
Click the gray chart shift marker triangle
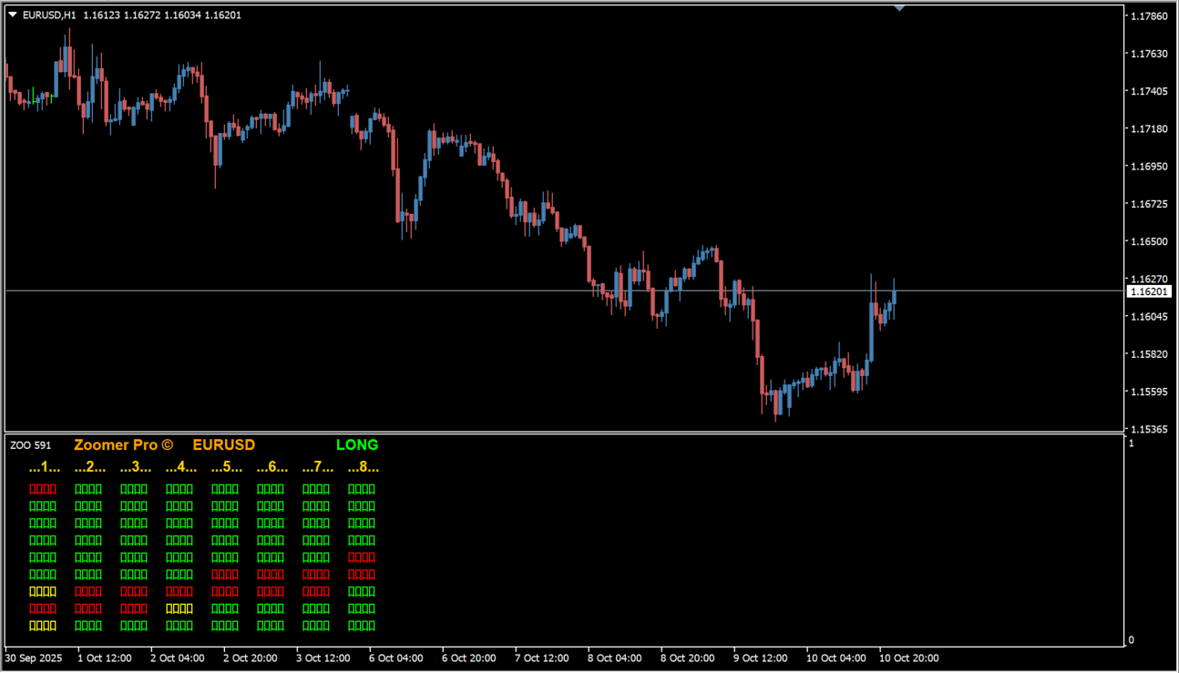pyautogui.click(x=899, y=8)
